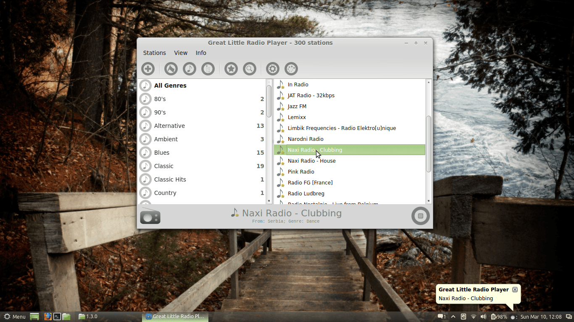574x322 pixels.
Task: Open the Stations menu
Action: point(154,53)
